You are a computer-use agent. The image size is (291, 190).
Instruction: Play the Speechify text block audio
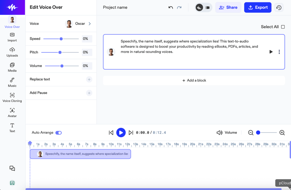pyautogui.click(x=271, y=52)
